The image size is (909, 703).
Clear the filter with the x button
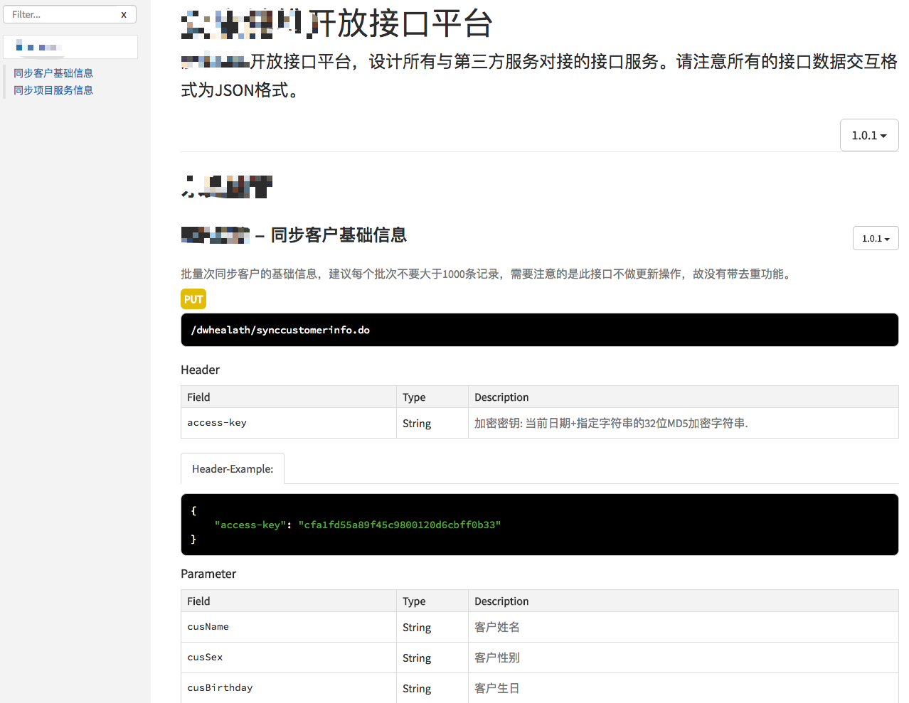[x=124, y=14]
